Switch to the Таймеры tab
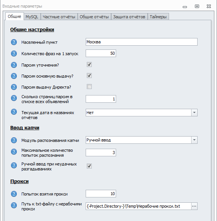The width and height of the screenshot is (217, 221). pyautogui.click(x=158, y=17)
